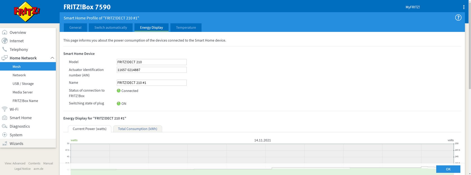Open the Manual link
The height and width of the screenshot is (175, 471).
[48, 163]
